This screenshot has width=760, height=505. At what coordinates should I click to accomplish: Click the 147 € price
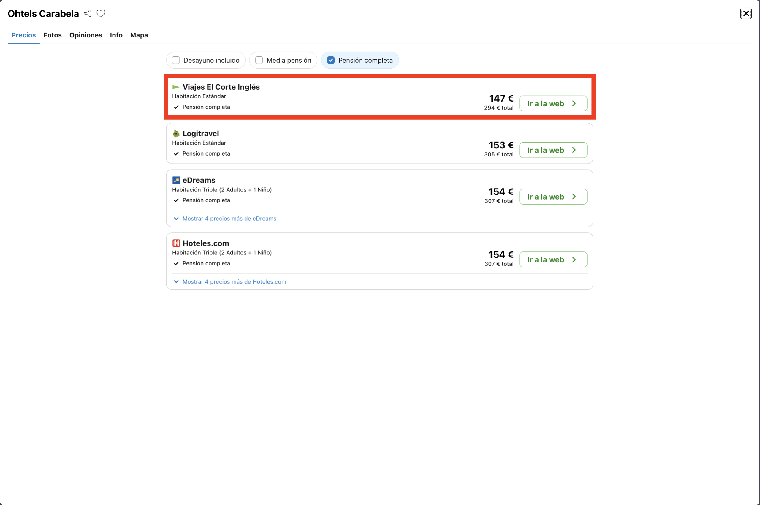501,98
